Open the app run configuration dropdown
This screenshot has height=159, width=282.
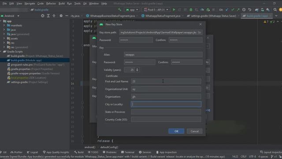pos(132,10)
